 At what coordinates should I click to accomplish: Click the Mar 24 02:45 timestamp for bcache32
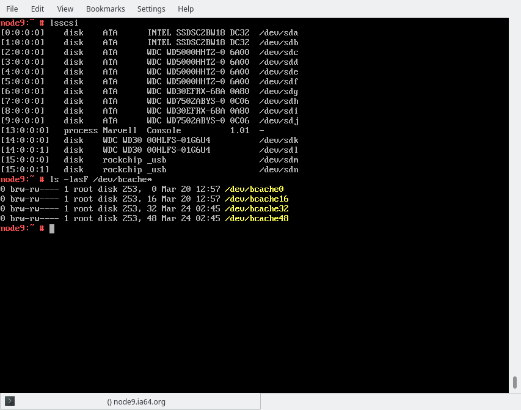coord(191,209)
